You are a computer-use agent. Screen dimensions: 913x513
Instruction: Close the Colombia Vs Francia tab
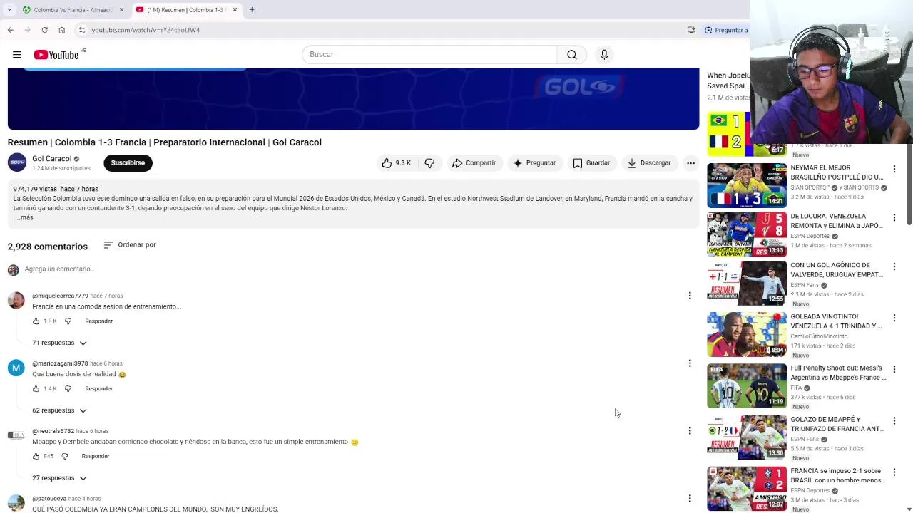tap(121, 9)
